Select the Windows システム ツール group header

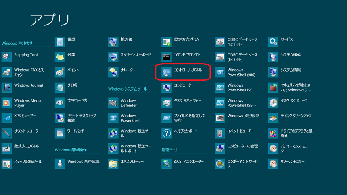(128, 89)
